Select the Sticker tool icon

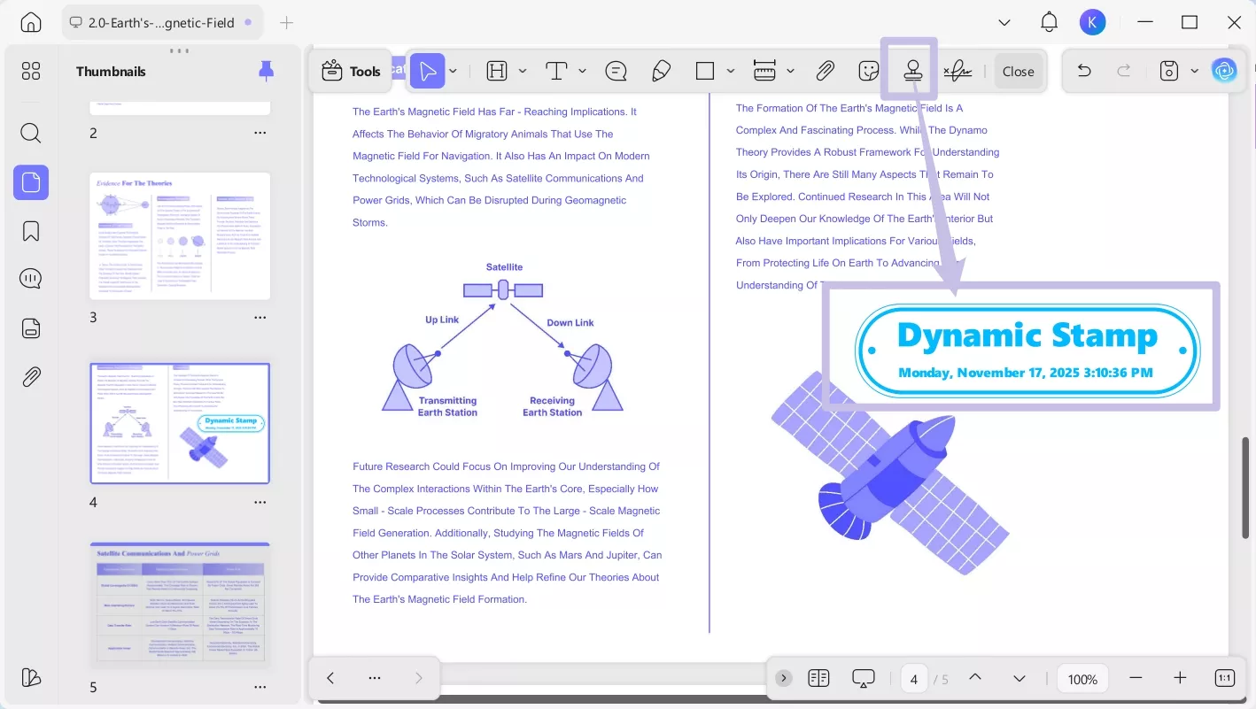coord(869,72)
